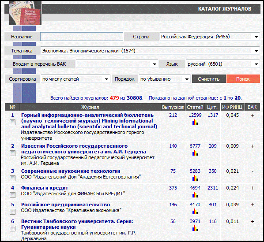Viewport: 264px width, 242px height.
Task: Focus the Название journal name input field
Action: 82,37
